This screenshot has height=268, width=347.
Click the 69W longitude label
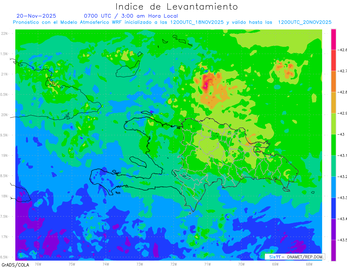click(x=275, y=264)
